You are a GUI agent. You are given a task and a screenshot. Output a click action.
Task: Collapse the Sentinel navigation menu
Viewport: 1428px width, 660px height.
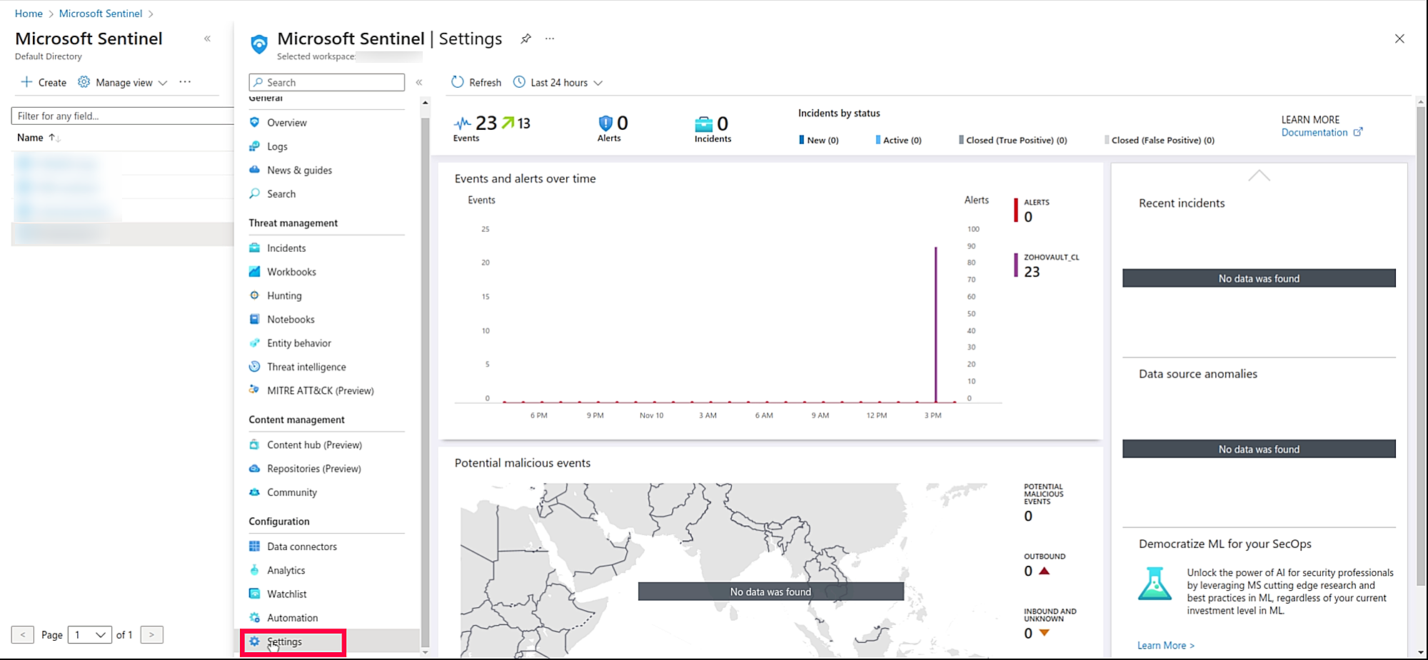click(419, 83)
